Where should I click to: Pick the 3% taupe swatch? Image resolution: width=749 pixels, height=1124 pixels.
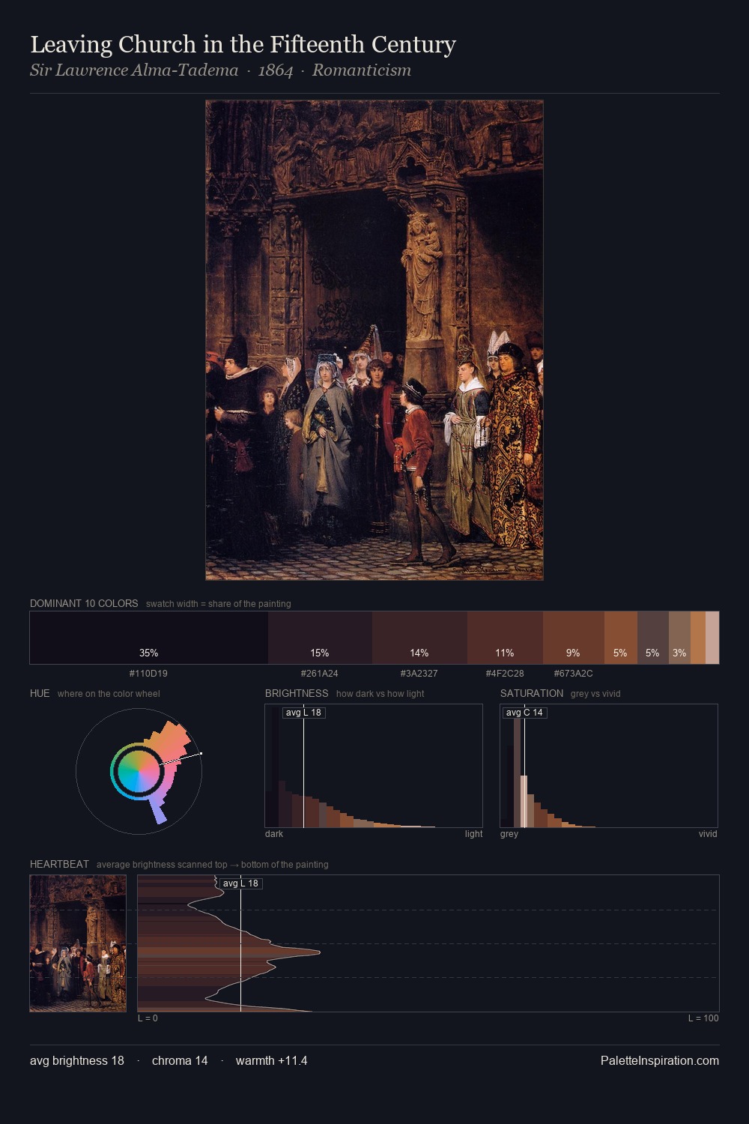point(679,638)
